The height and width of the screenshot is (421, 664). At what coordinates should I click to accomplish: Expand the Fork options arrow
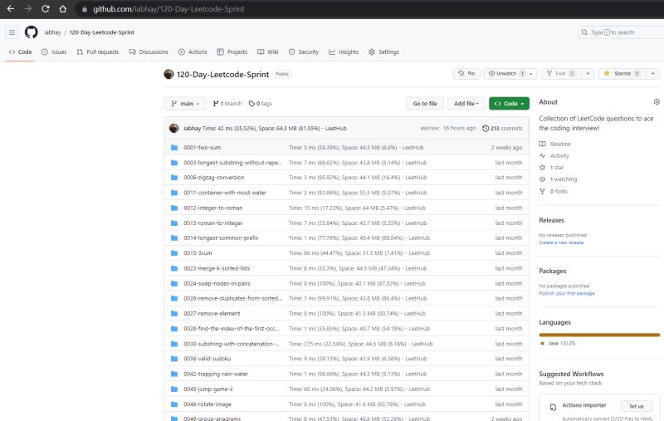pyautogui.click(x=588, y=74)
